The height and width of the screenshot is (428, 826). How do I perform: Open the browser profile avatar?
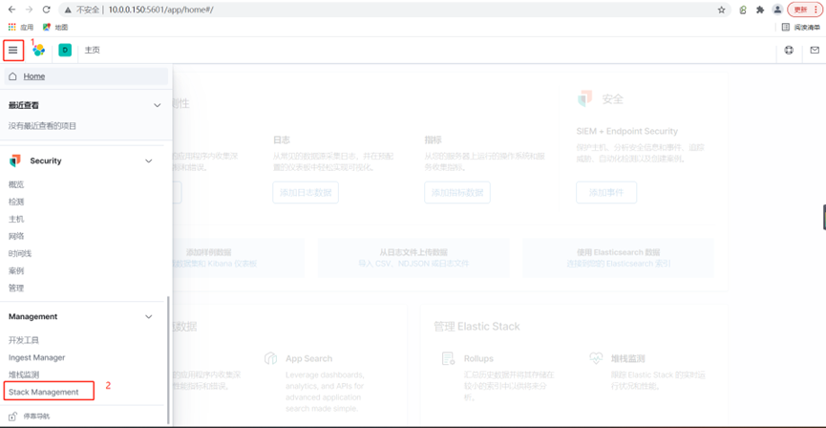(777, 10)
